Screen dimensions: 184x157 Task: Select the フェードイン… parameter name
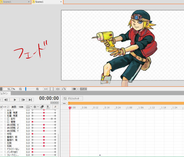pyautogui.click(x=13, y=155)
